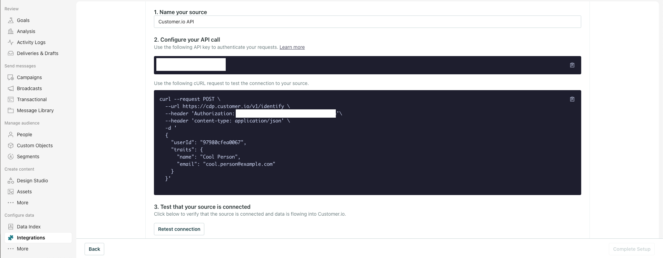Viewport: 663px width, 258px height.
Task: Copy the API key with clipboard icon
Action: (572, 65)
